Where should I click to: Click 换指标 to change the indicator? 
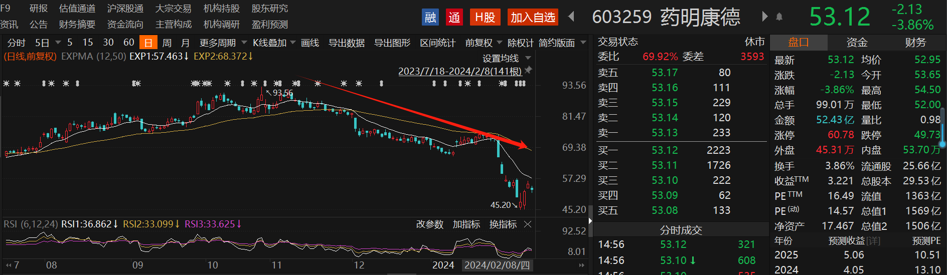pyautogui.click(x=503, y=224)
